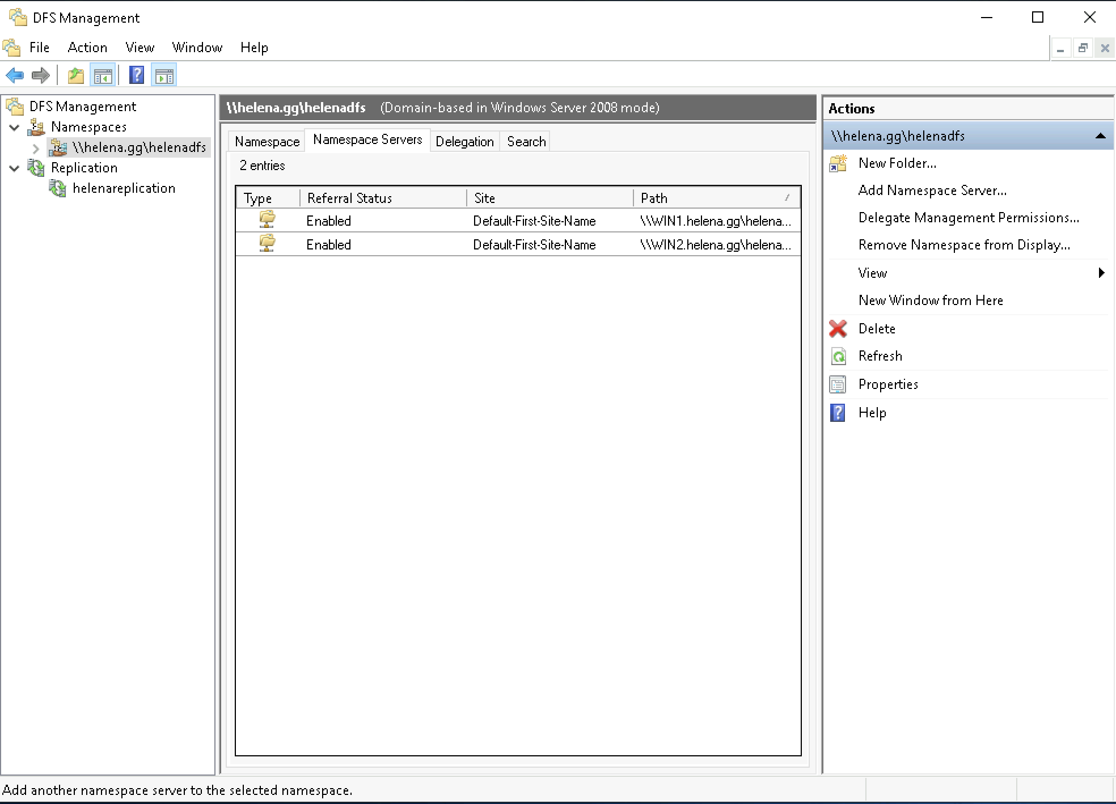Toggle the Show/Hide Action Pane icon

pyautogui.click(x=164, y=75)
